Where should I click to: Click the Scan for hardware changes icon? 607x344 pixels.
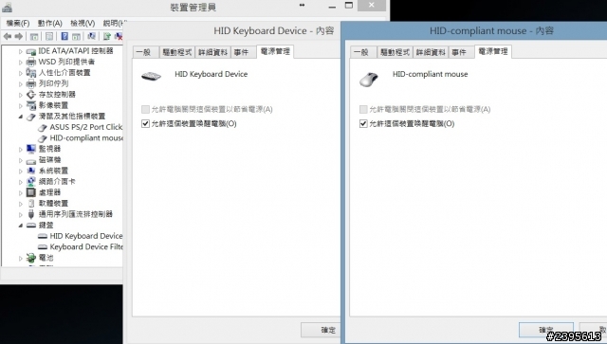[x=92, y=36]
